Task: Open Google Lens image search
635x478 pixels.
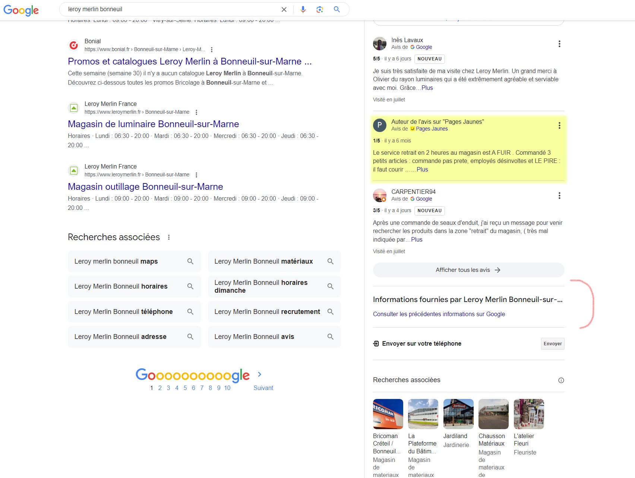Action: coord(320,9)
